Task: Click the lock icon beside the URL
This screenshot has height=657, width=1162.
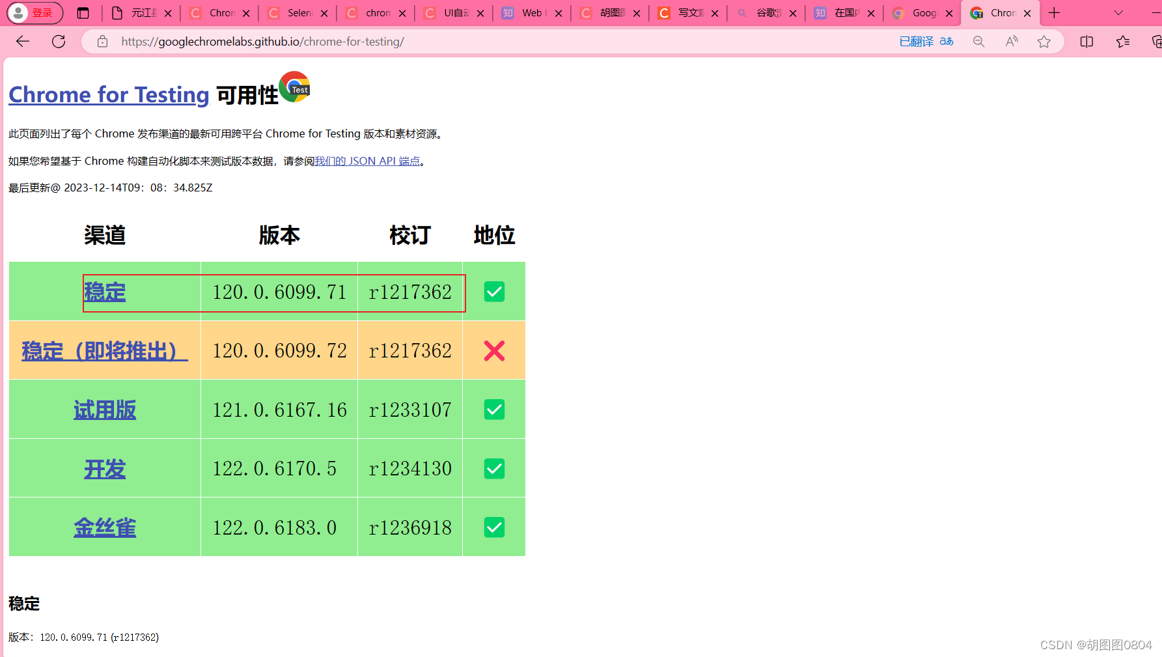Action: [102, 41]
